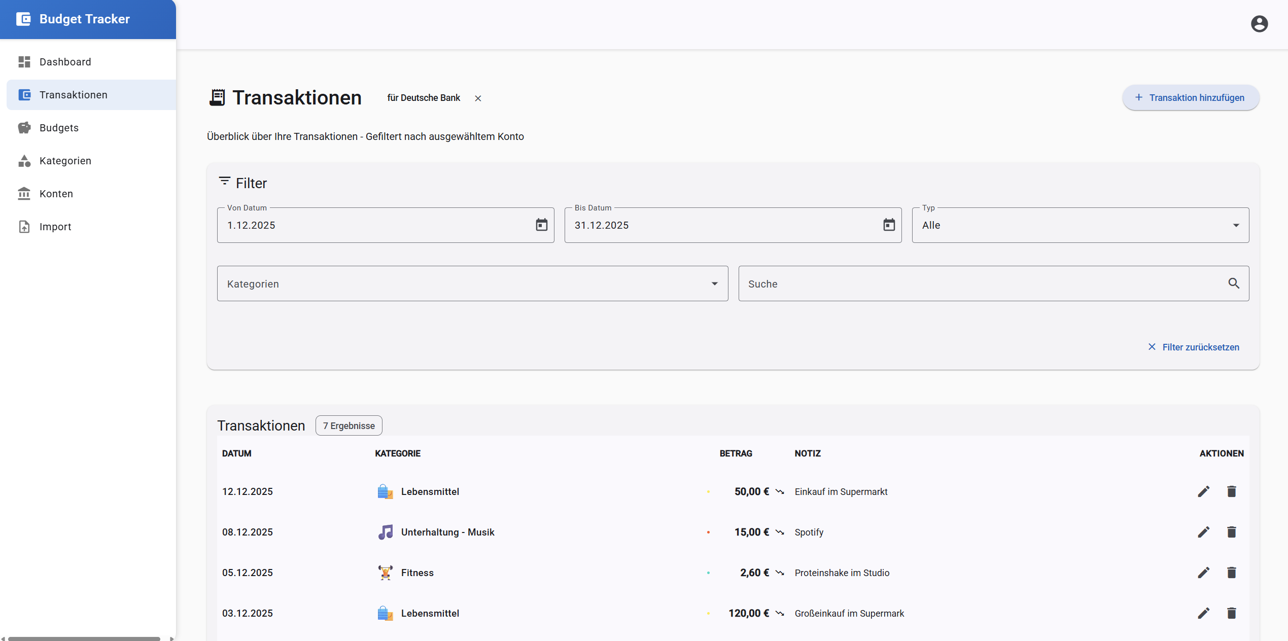Click the KATEGORIE column header
Screen dimensions: 1288x641
(398, 453)
